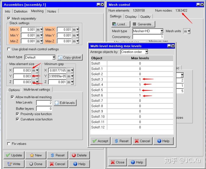Toggle Allow multi-level meshing checkbox
This screenshot has width=206, height=169.
[12, 97]
